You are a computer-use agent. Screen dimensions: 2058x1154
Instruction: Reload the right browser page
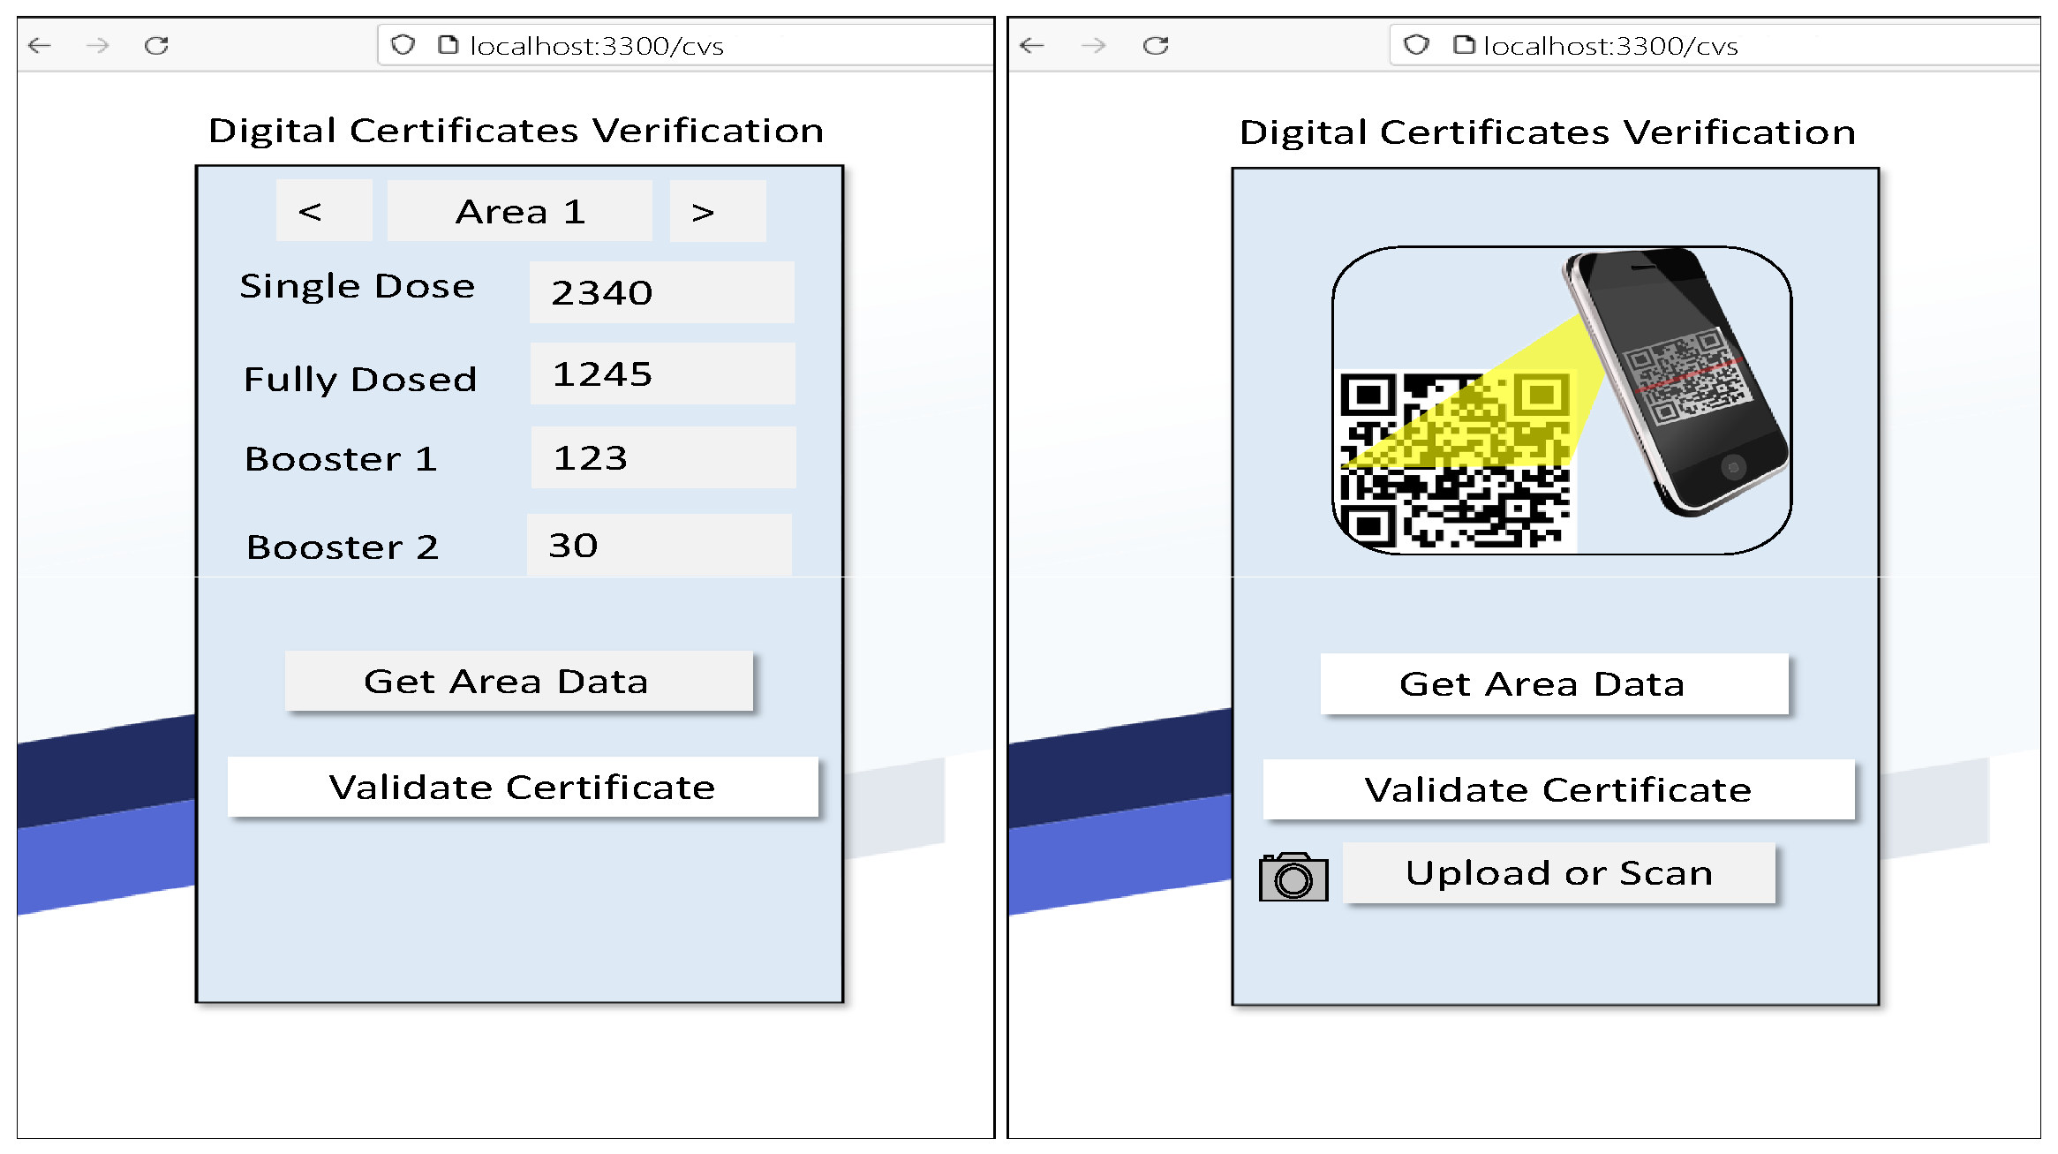pyautogui.click(x=1155, y=45)
